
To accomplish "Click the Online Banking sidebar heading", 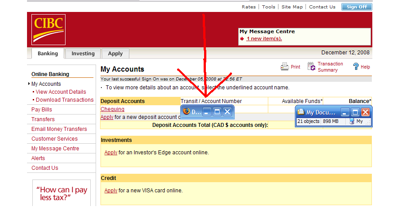I will click(50, 74).
